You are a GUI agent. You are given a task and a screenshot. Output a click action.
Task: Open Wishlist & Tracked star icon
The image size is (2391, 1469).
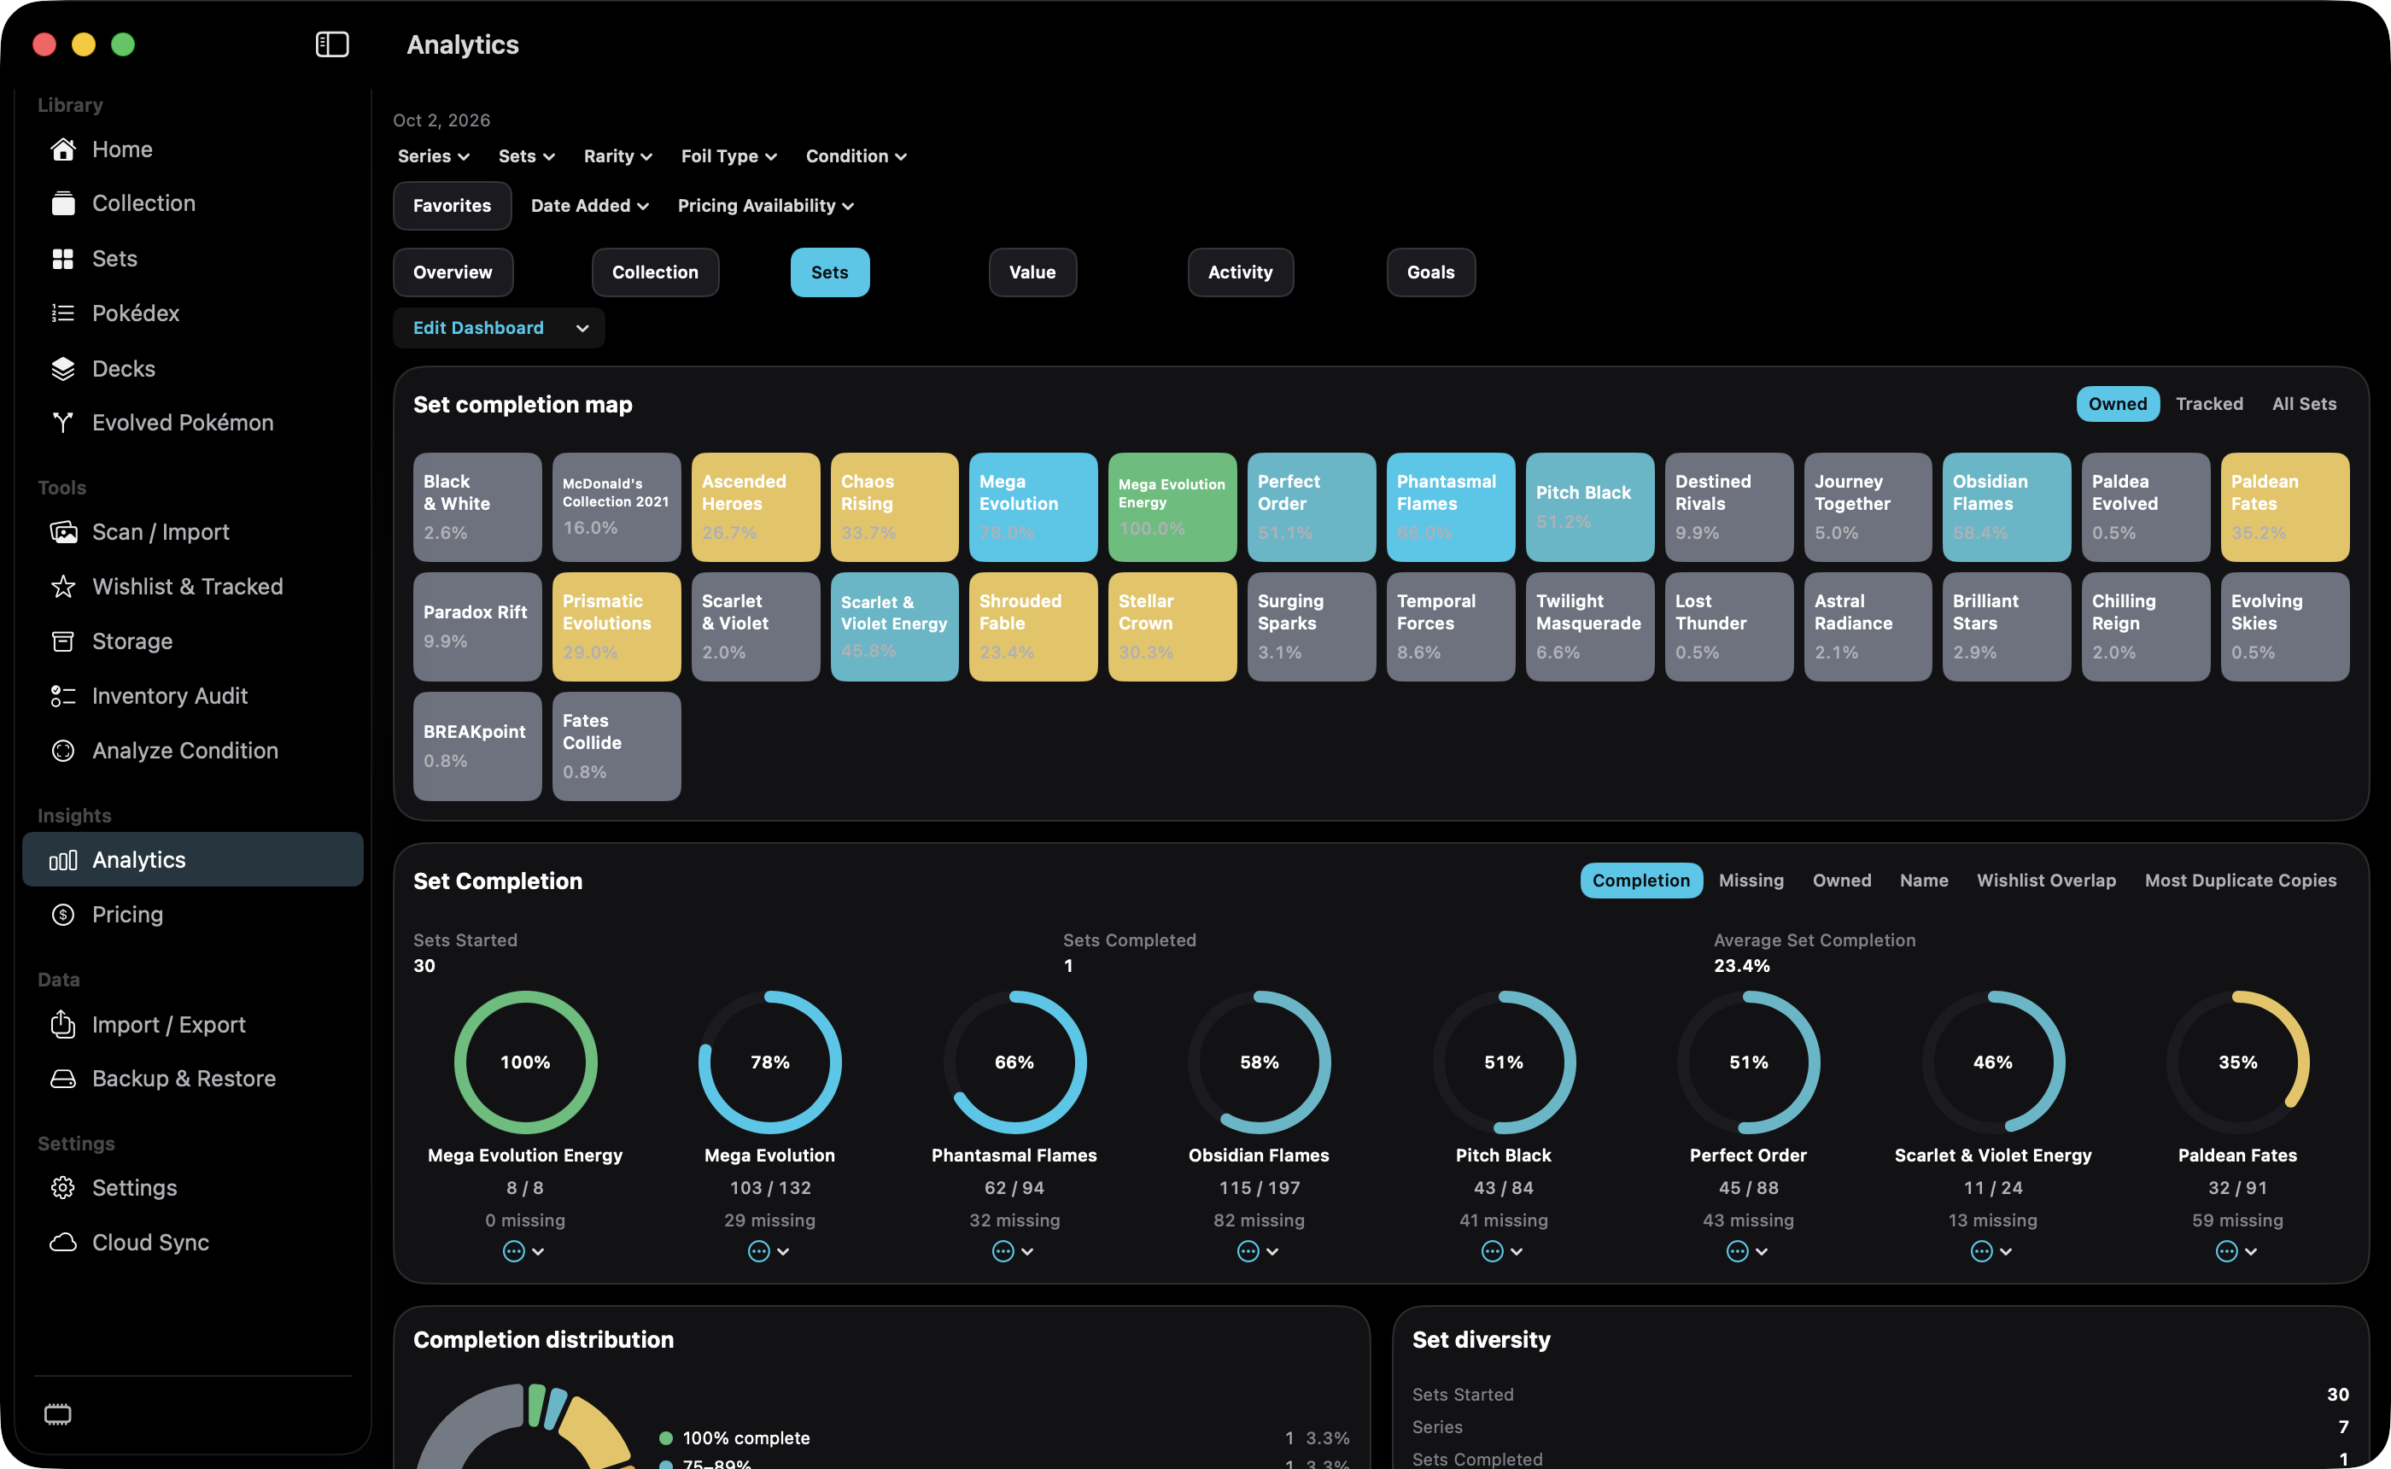pos(63,587)
